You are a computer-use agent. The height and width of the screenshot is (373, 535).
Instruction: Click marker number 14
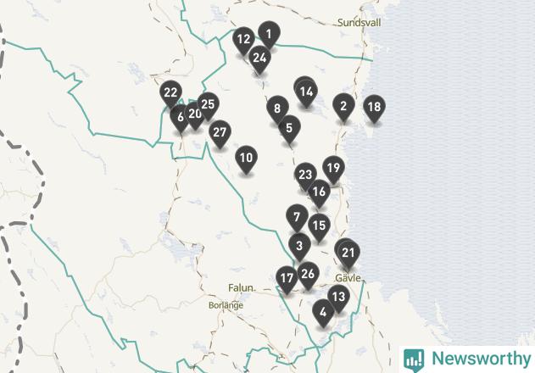[x=306, y=92]
